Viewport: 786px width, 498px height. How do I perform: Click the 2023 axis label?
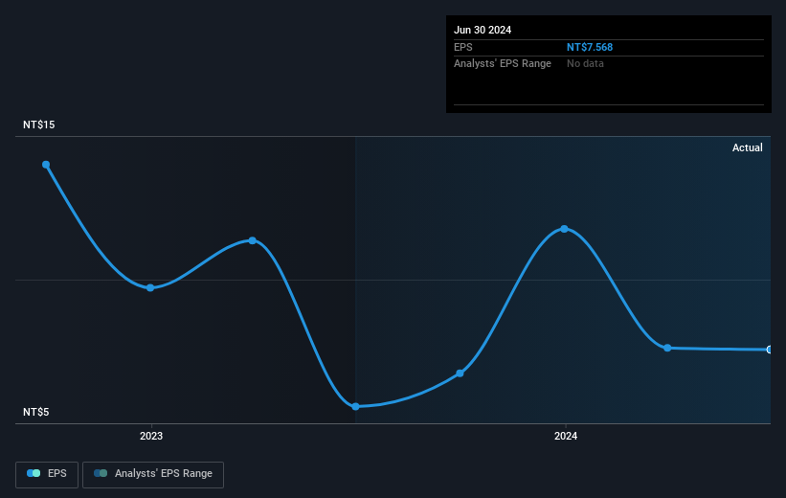point(151,436)
